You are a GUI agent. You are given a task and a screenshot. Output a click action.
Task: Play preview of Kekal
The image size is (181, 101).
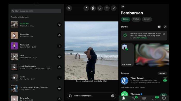tap(14, 57)
